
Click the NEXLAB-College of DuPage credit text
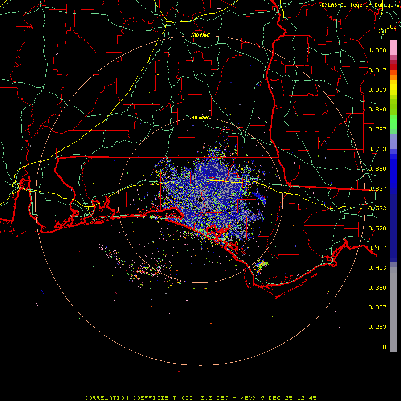point(356,5)
